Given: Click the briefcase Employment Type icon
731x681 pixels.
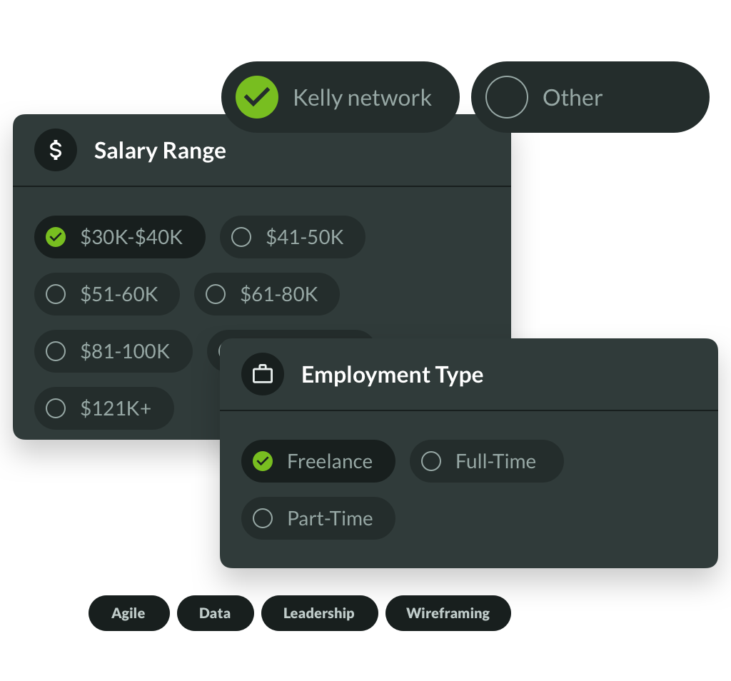Looking at the screenshot, I should 263,374.
